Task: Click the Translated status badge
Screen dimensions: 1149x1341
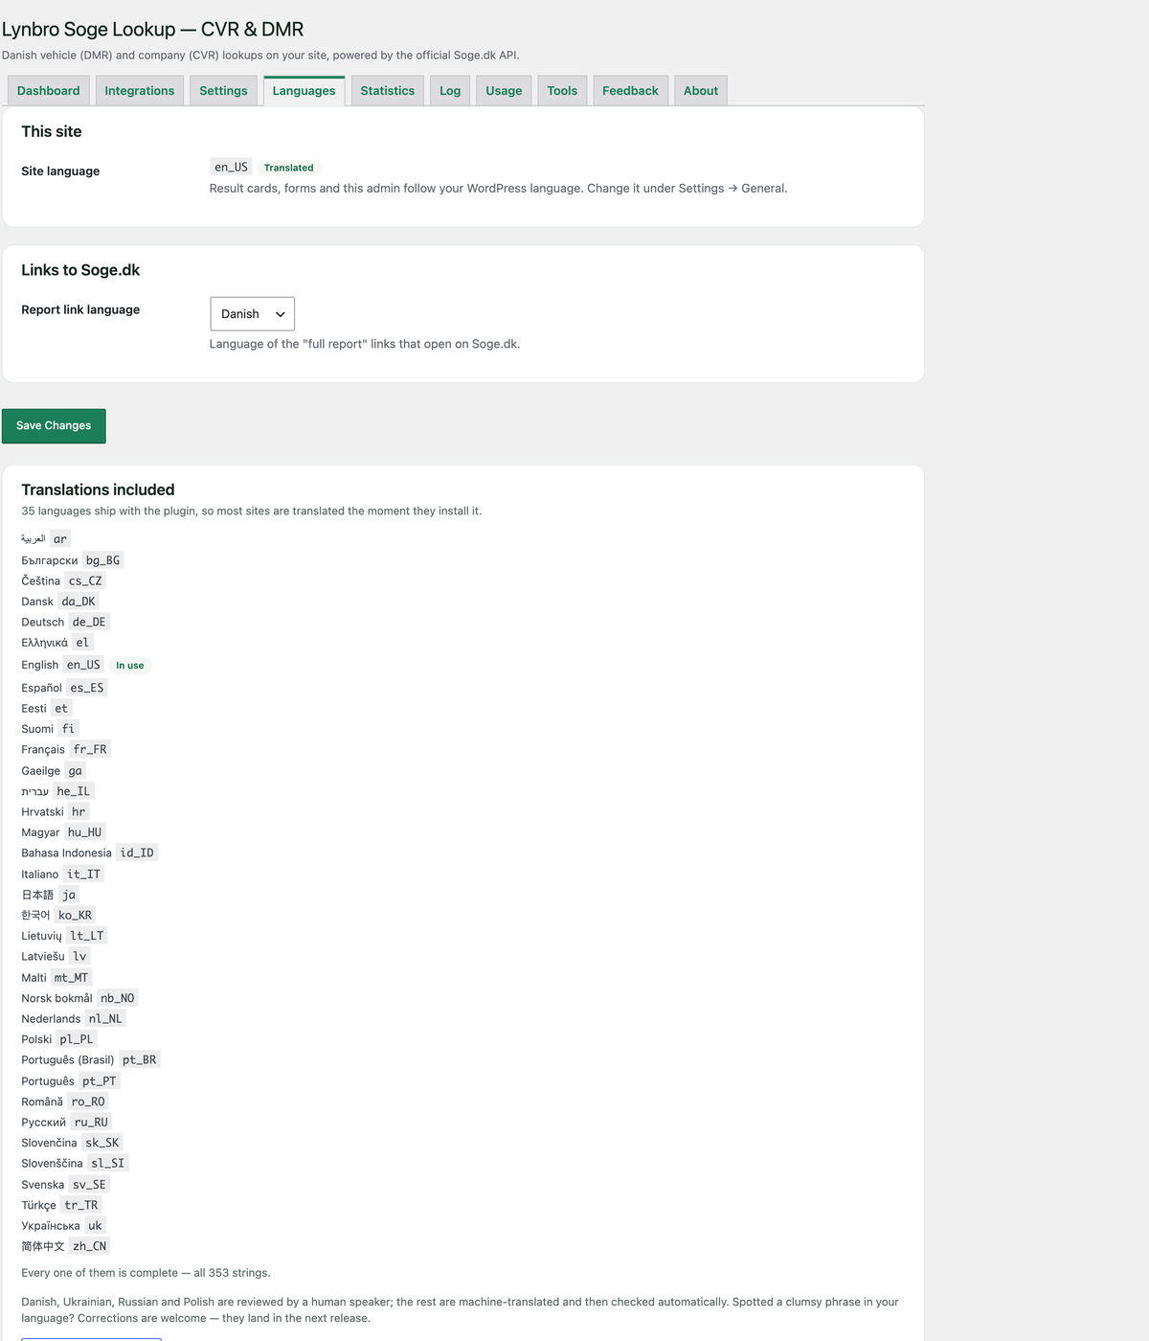Action: pos(288,168)
